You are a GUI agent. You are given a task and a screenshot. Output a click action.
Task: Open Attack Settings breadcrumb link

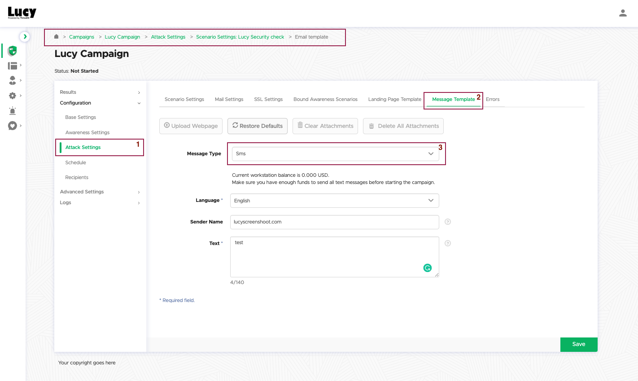click(168, 37)
